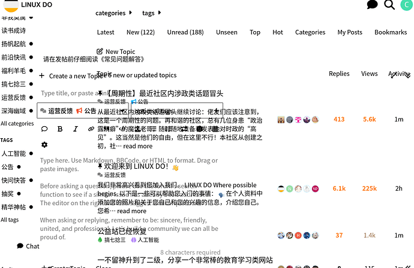Screen dimensions: 414x268
Task: Open the Bookmarks tab
Action: [391, 32]
